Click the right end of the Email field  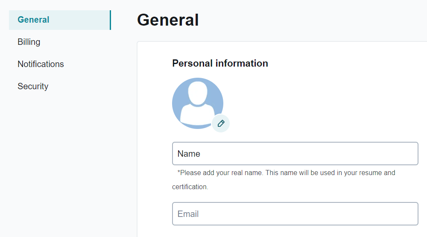(x=410, y=214)
